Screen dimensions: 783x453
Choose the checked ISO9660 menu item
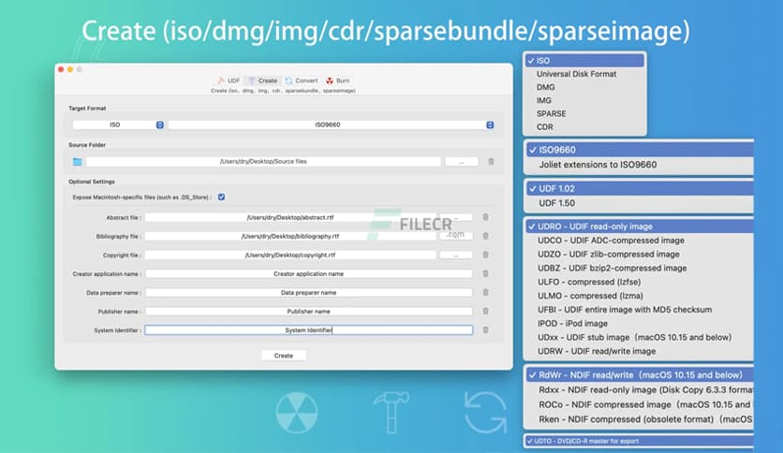coord(639,150)
